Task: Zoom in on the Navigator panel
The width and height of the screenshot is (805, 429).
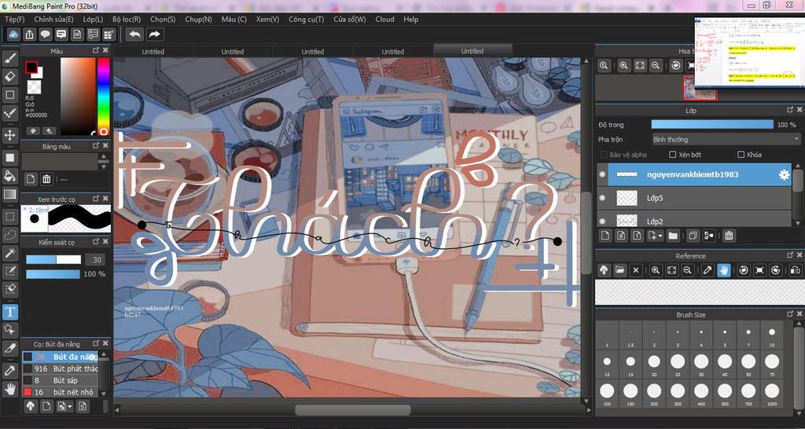Action: (x=623, y=66)
